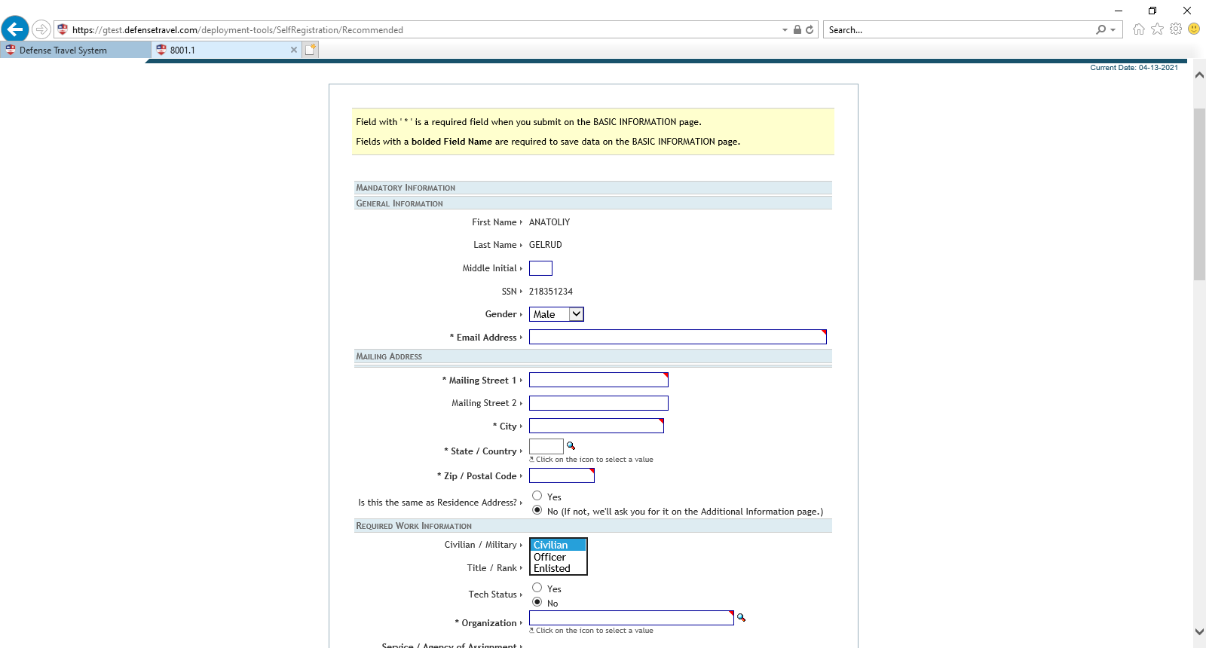This screenshot has width=1206, height=648.
Task: Click the Required Work Information section header
Action: (x=593, y=526)
